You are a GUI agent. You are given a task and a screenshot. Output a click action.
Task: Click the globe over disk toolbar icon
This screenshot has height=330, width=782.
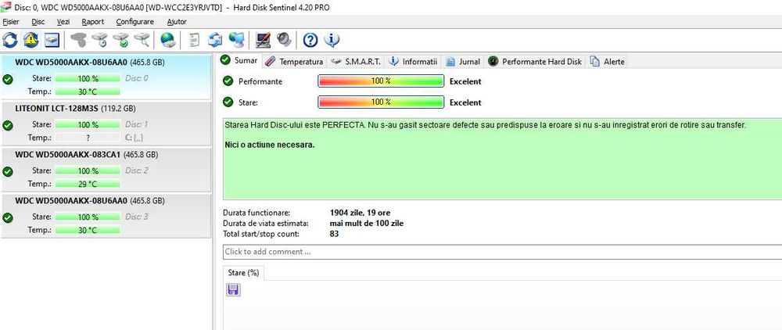(167, 40)
